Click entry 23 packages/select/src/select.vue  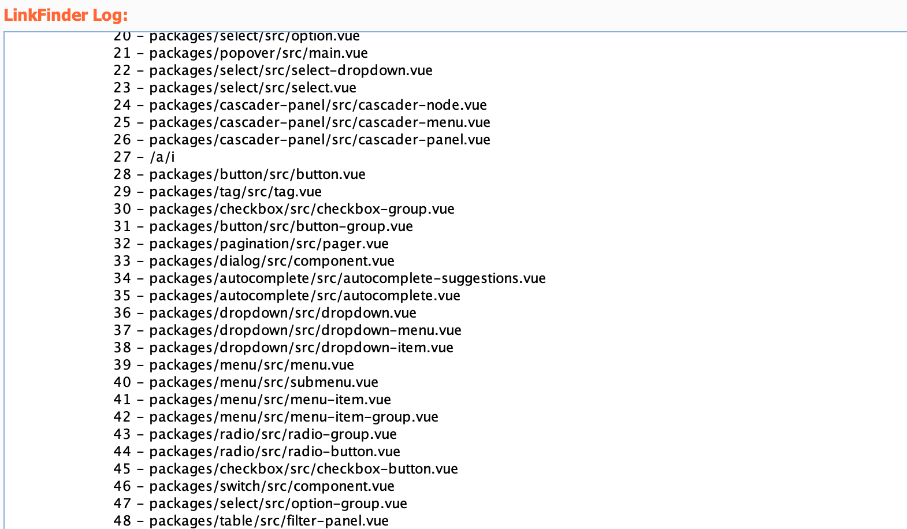tap(252, 88)
